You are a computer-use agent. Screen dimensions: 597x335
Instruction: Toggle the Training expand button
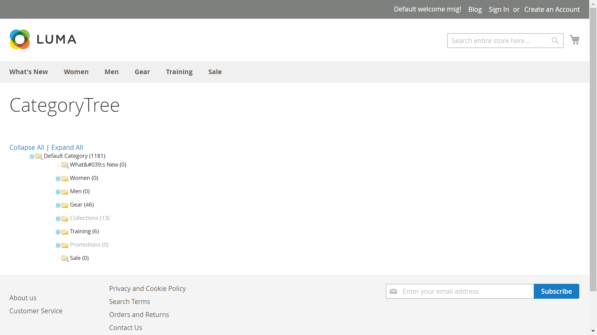[x=58, y=231]
